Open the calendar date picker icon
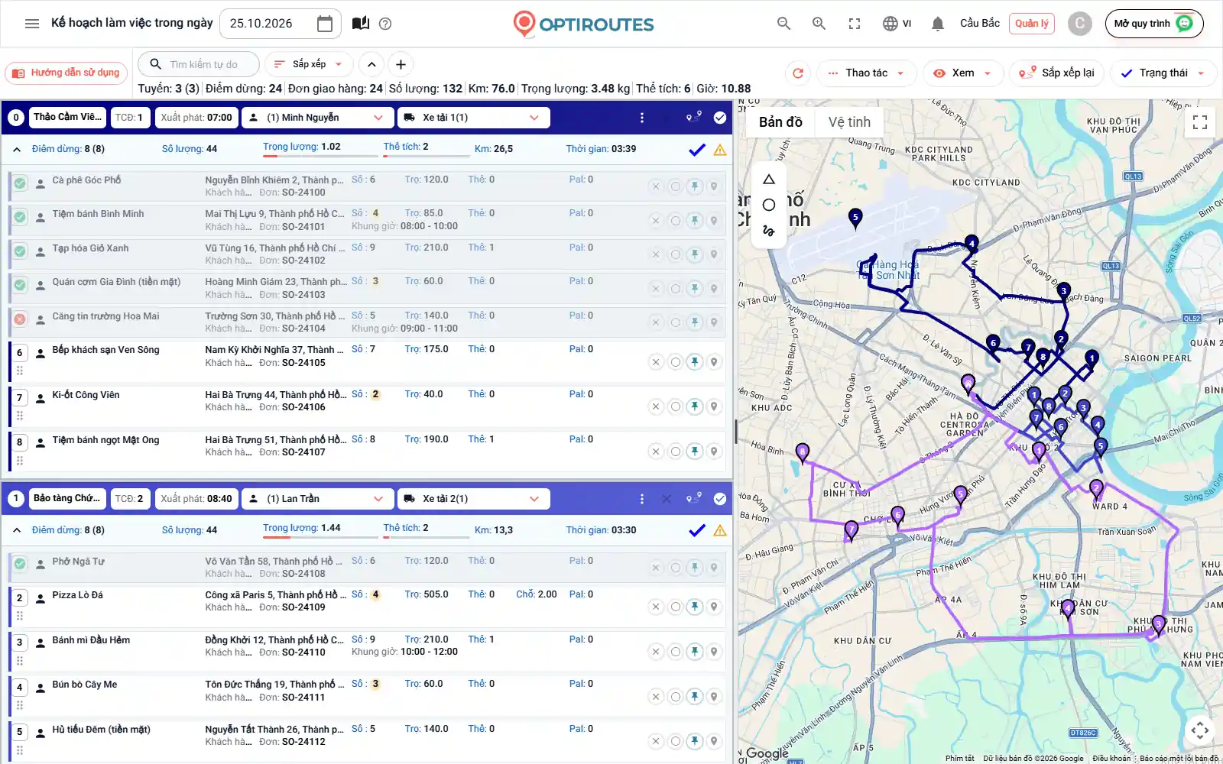The image size is (1223, 764). coord(325,24)
